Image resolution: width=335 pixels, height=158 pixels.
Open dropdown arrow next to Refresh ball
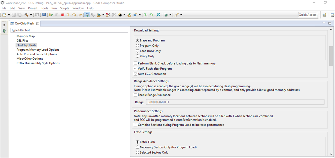pos(140,15)
